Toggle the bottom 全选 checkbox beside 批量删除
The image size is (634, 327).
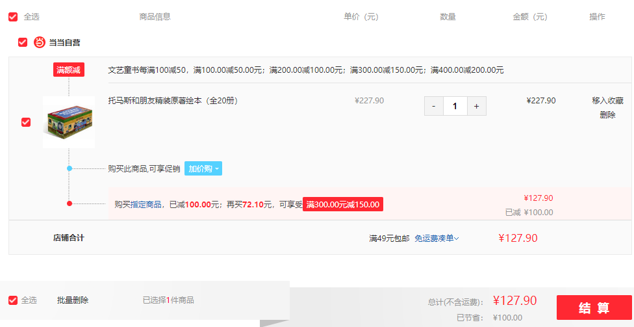[x=13, y=300]
